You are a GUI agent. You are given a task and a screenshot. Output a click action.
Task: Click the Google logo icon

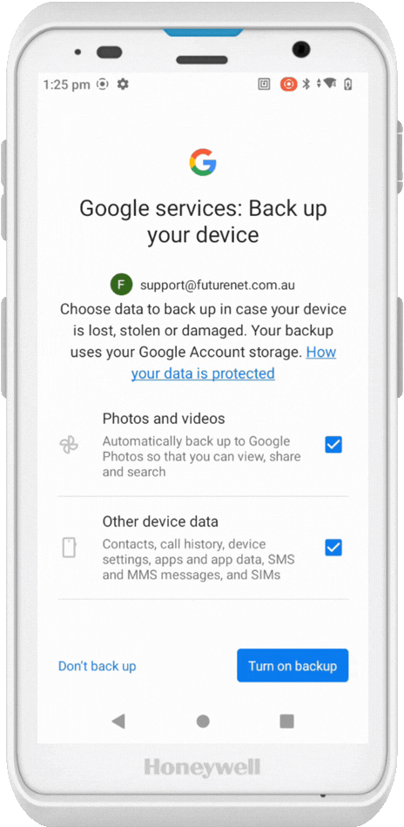(x=203, y=162)
